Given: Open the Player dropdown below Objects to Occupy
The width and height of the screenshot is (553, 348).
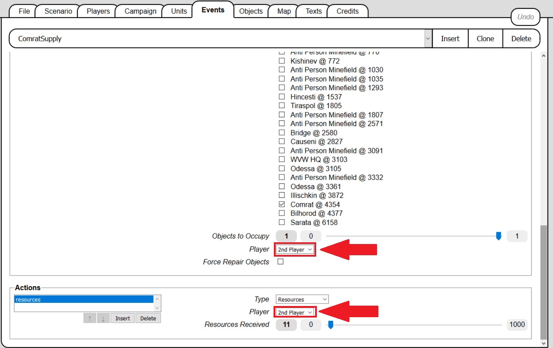Looking at the screenshot, I should pyautogui.click(x=295, y=250).
